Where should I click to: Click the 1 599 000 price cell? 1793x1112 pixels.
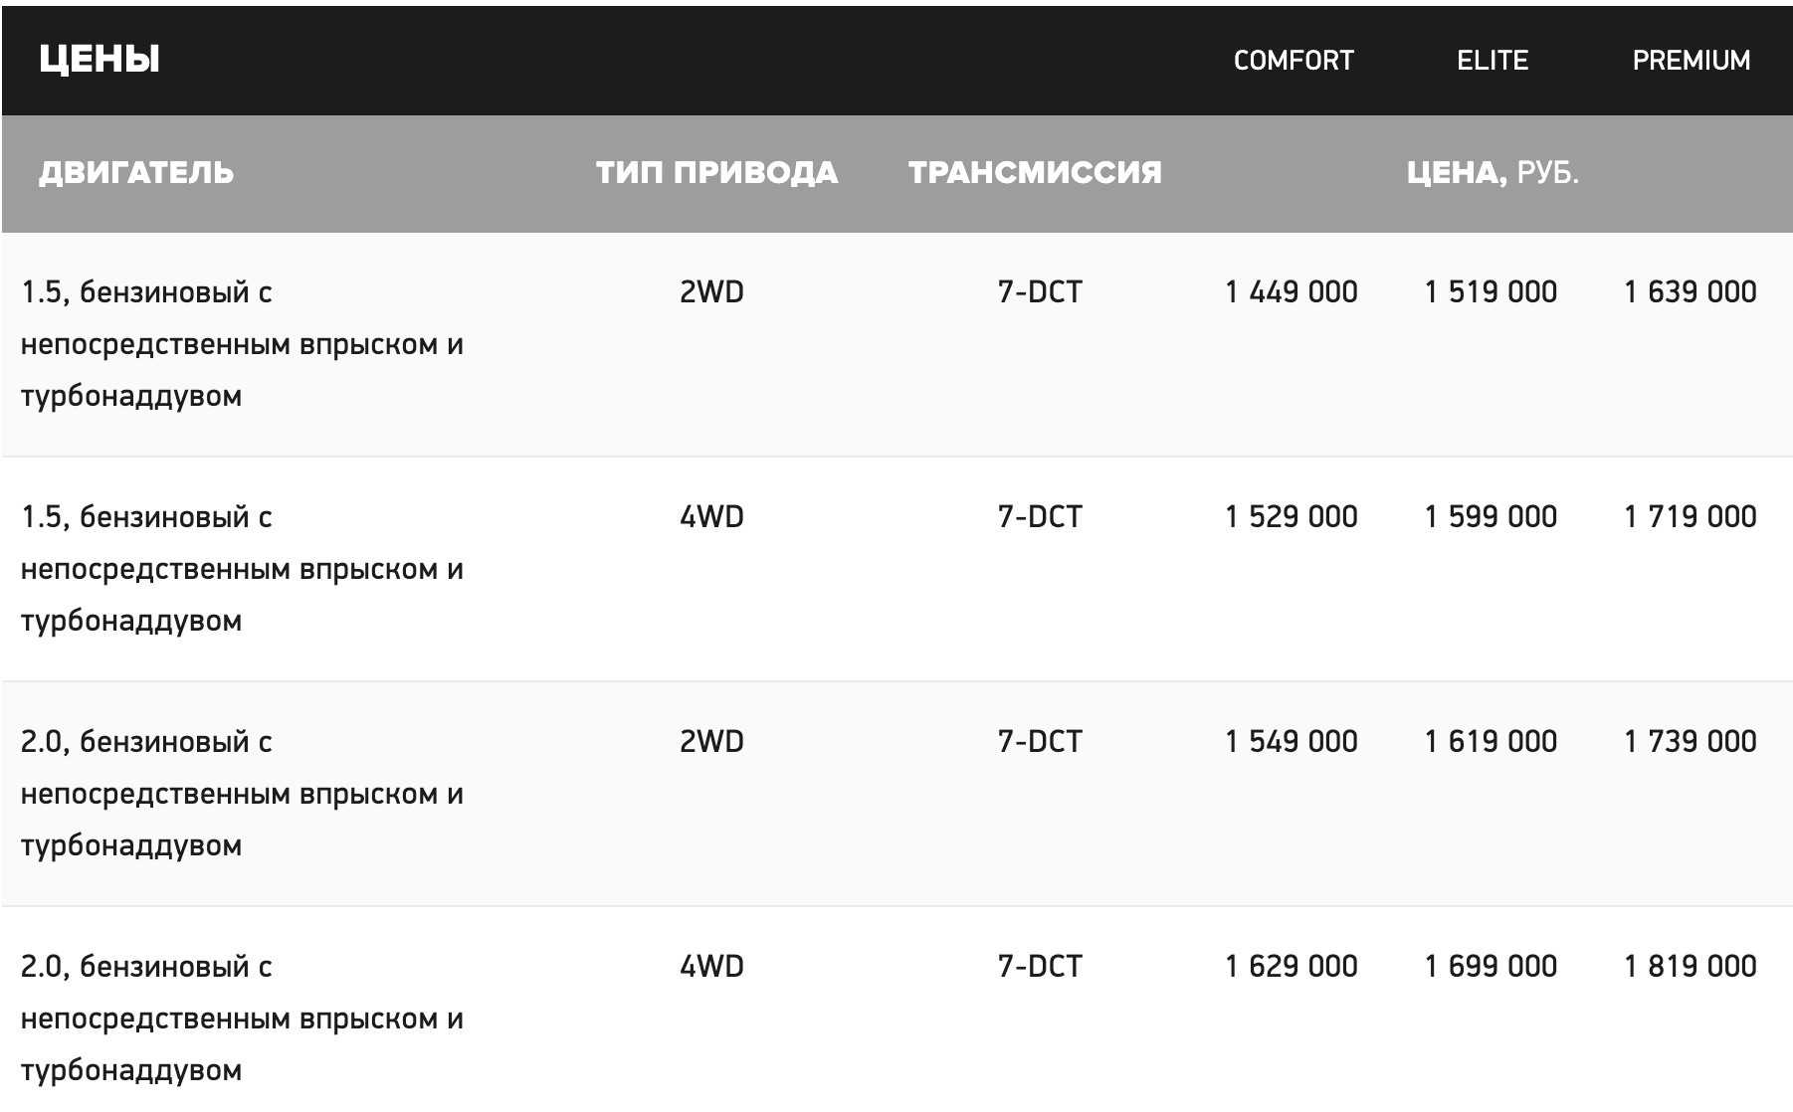click(x=1491, y=517)
